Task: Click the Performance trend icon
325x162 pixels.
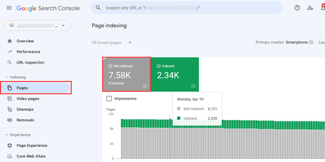Action: (10, 52)
